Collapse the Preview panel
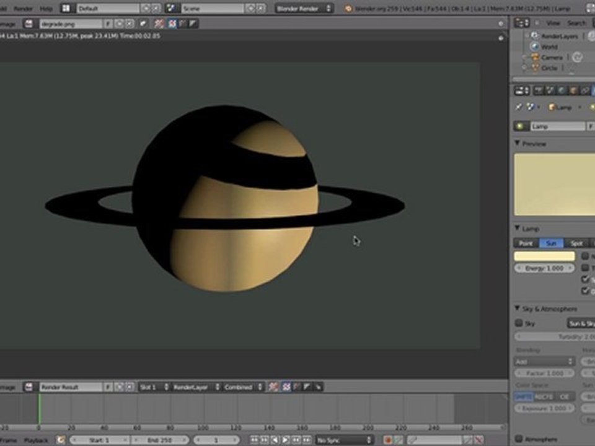Image resolution: width=595 pixels, height=446 pixels. [517, 143]
